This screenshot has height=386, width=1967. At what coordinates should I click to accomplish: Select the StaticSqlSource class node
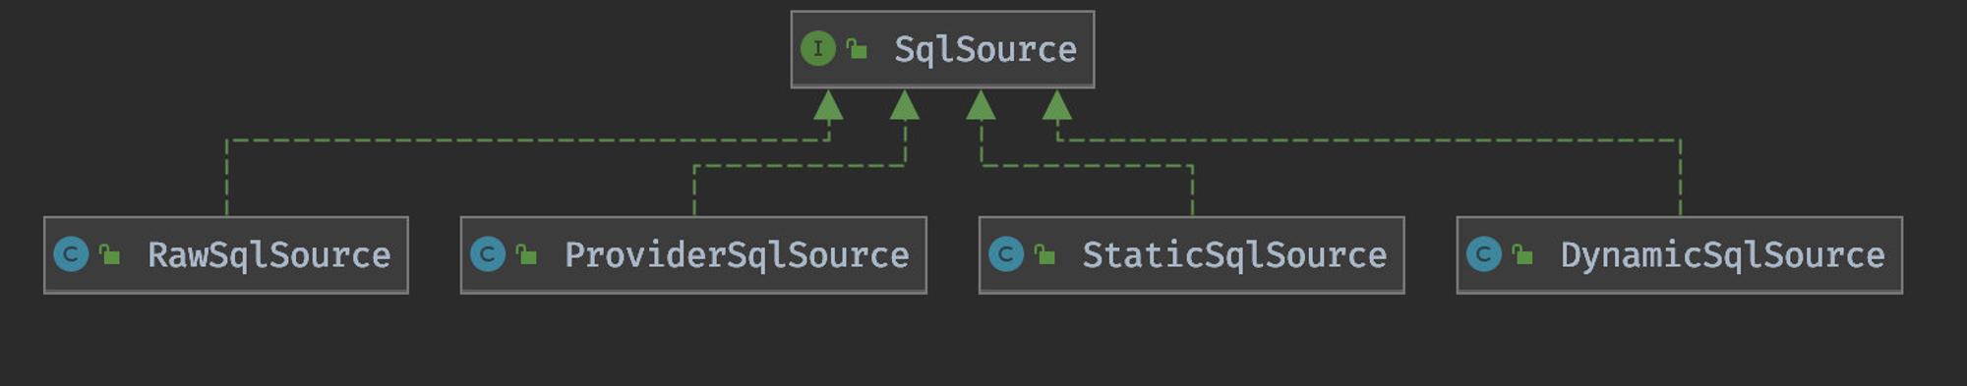pos(1191,255)
